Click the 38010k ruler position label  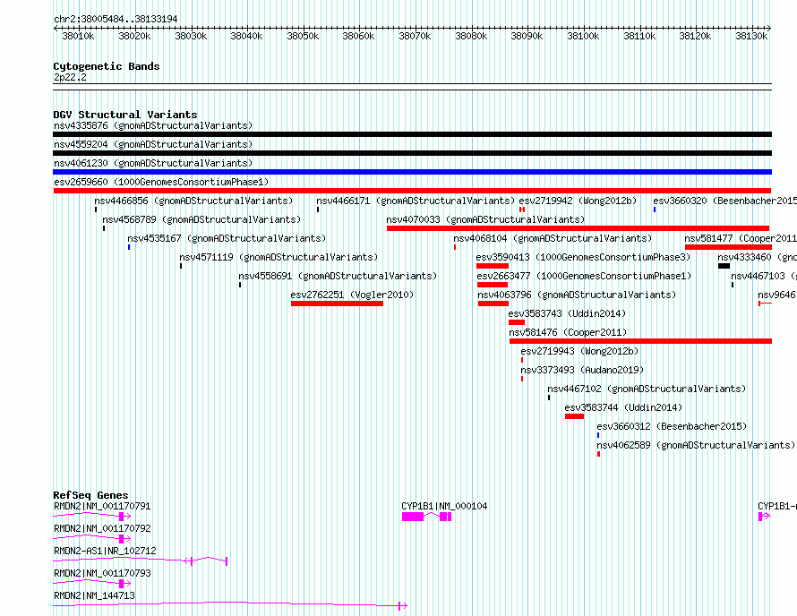78,36
